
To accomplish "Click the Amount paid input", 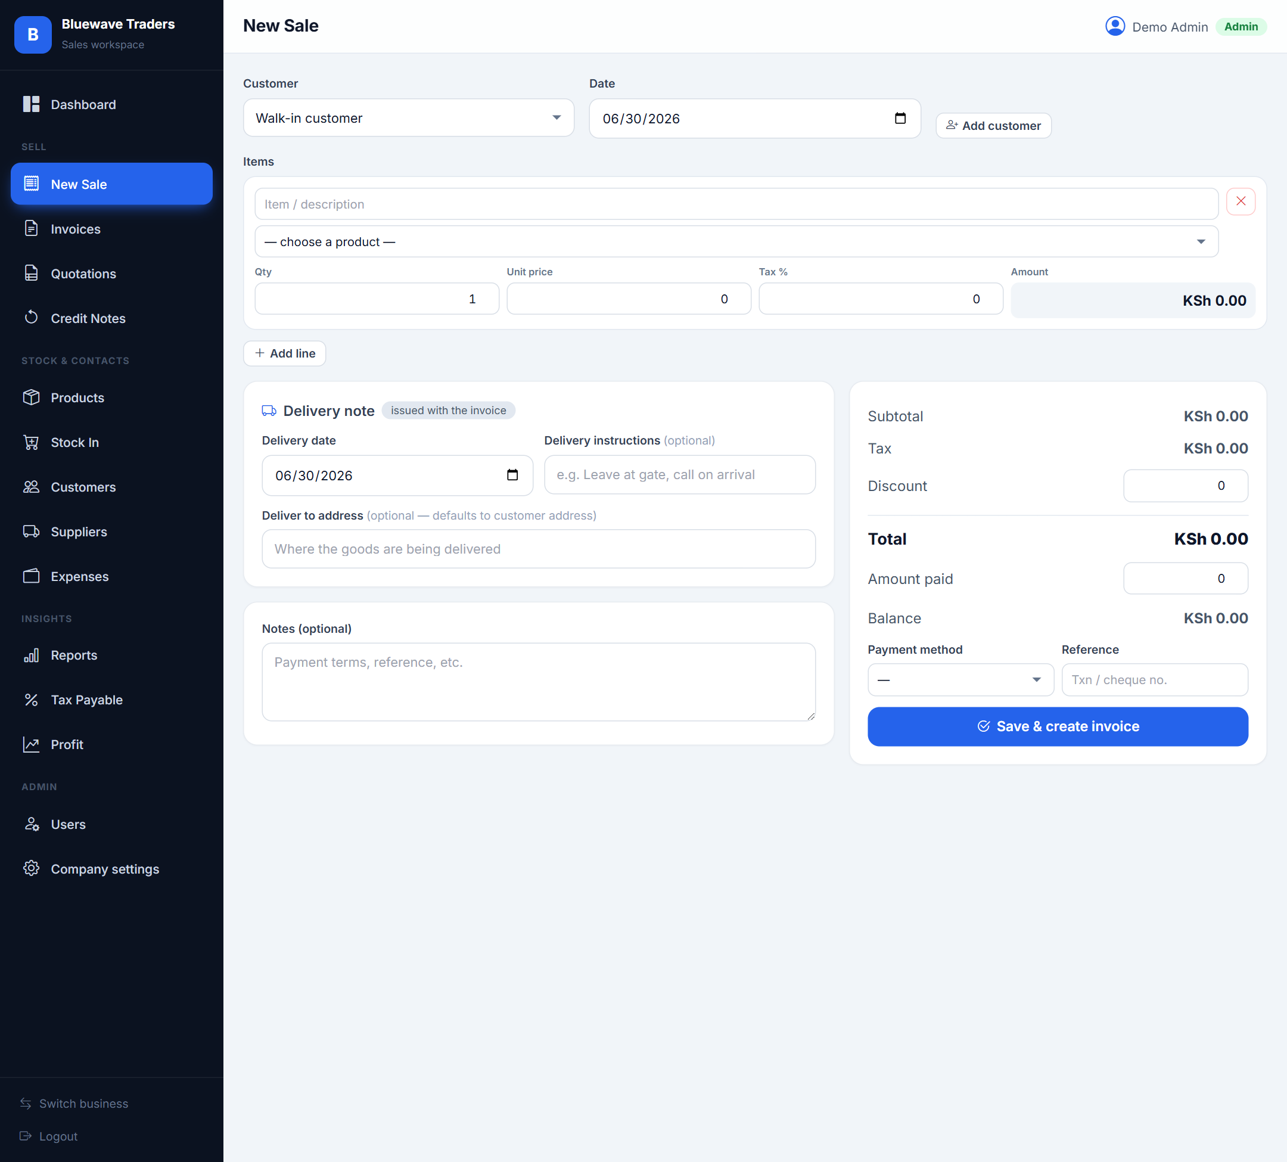I will [1186, 578].
